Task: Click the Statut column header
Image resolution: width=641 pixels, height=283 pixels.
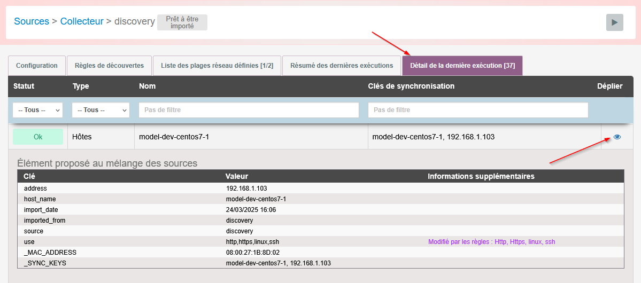Action: pyautogui.click(x=24, y=86)
